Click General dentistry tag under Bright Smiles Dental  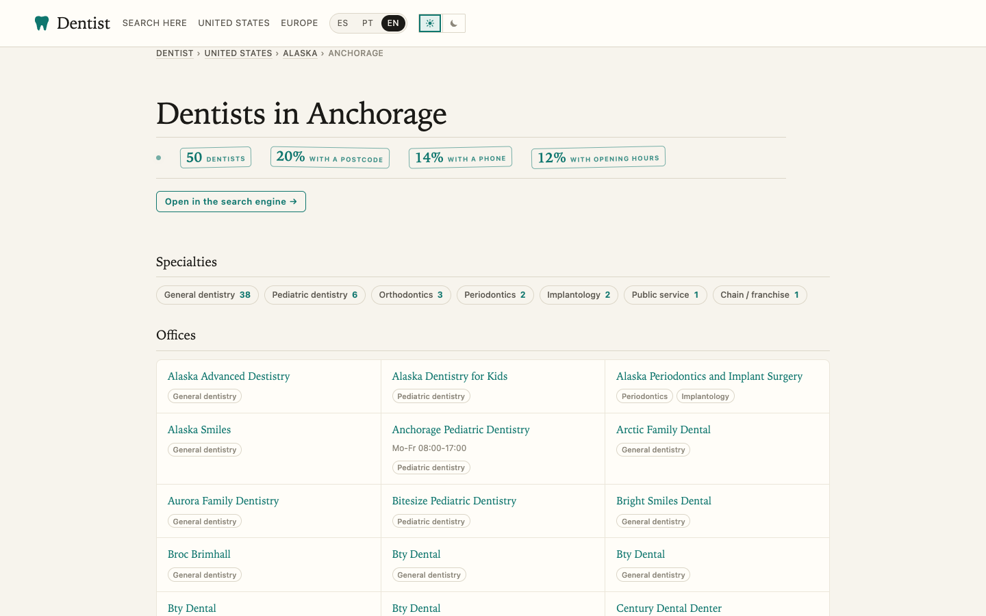tap(653, 522)
